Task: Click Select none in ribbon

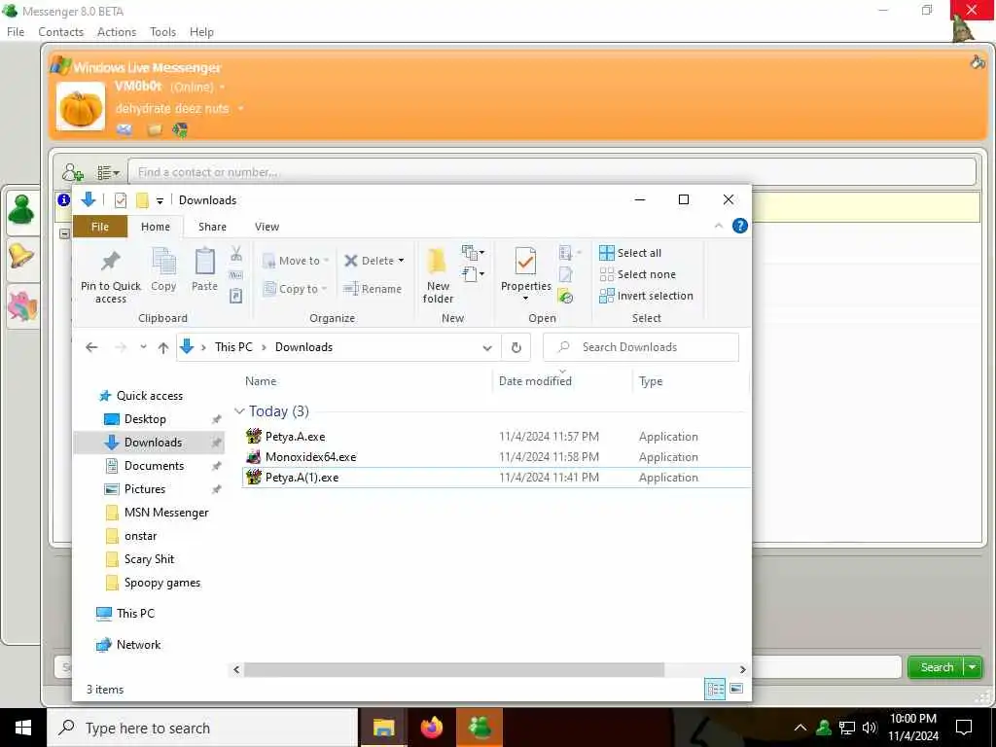Action: pyautogui.click(x=638, y=274)
